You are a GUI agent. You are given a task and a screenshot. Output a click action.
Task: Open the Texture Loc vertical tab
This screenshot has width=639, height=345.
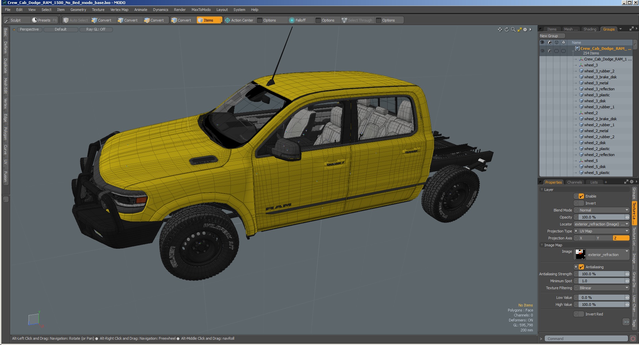[634, 239]
